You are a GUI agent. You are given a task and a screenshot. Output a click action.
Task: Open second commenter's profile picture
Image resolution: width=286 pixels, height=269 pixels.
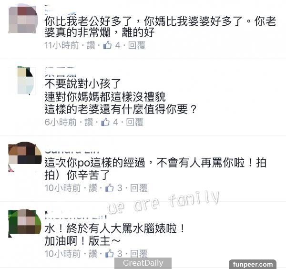click(26, 80)
